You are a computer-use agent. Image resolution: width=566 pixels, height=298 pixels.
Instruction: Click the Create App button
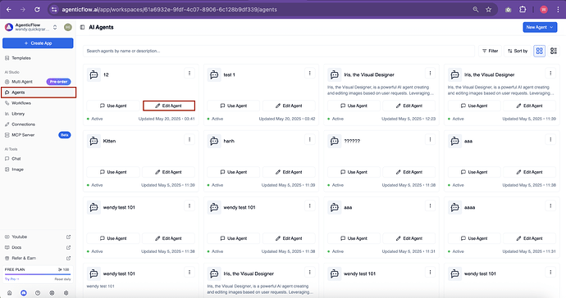click(x=38, y=43)
